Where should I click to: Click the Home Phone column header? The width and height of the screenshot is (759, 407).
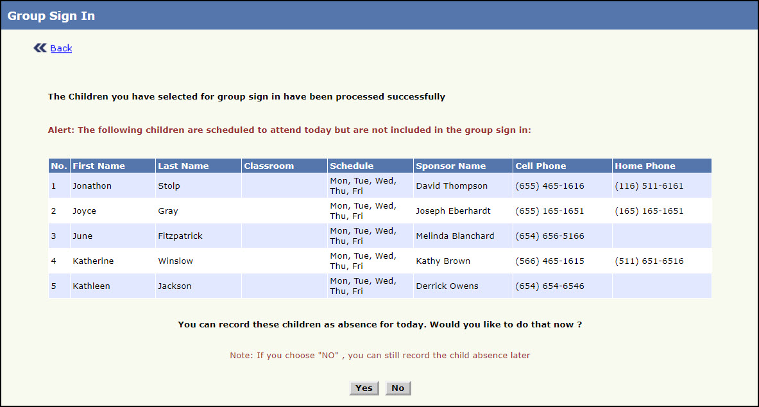click(x=645, y=166)
